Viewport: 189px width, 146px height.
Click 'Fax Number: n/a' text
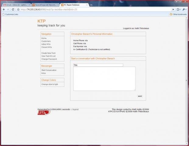[x=80, y=47]
